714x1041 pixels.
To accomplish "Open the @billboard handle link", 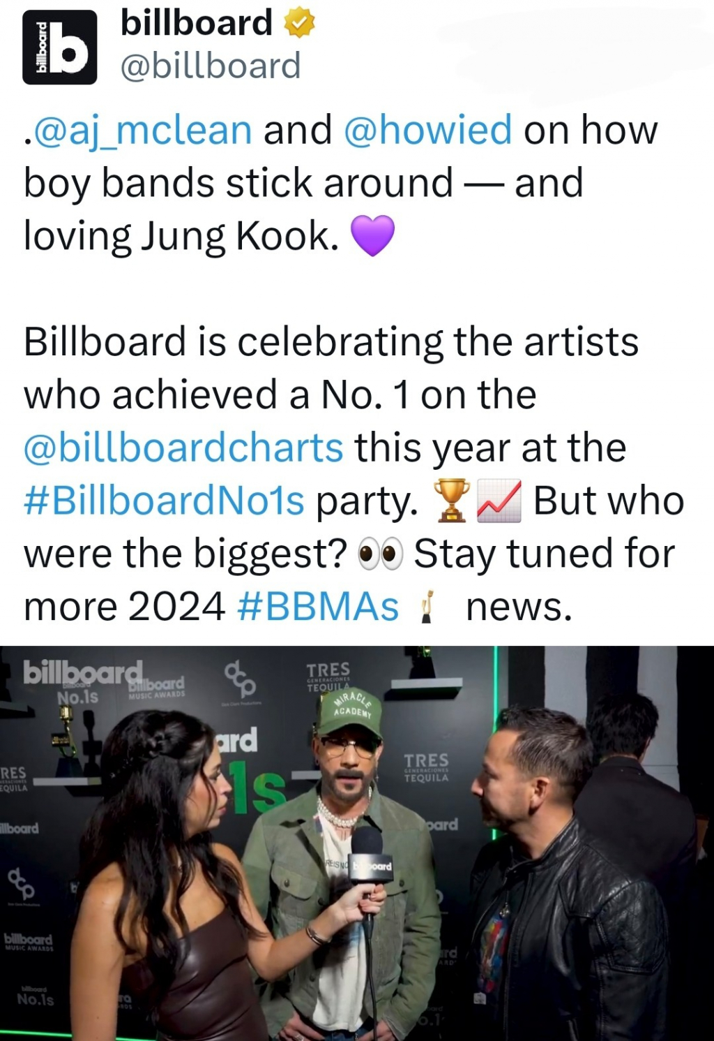I will (x=210, y=66).
